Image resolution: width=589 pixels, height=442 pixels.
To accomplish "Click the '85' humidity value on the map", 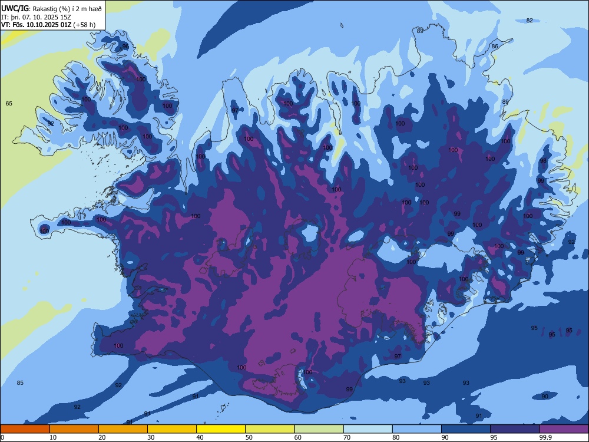I will pos(20,383).
